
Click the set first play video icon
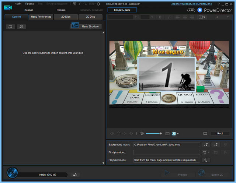click(204, 152)
